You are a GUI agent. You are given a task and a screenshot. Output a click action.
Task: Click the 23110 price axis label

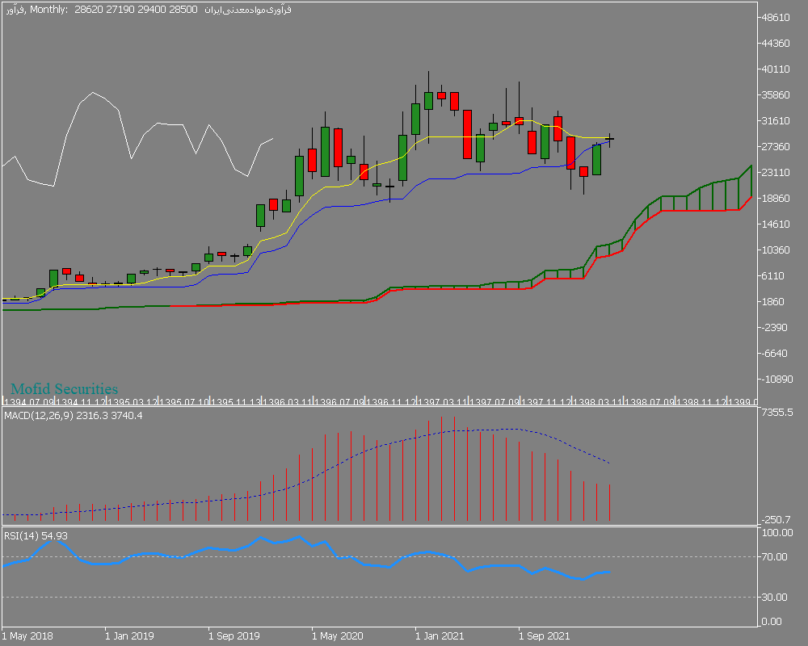[776, 173]
